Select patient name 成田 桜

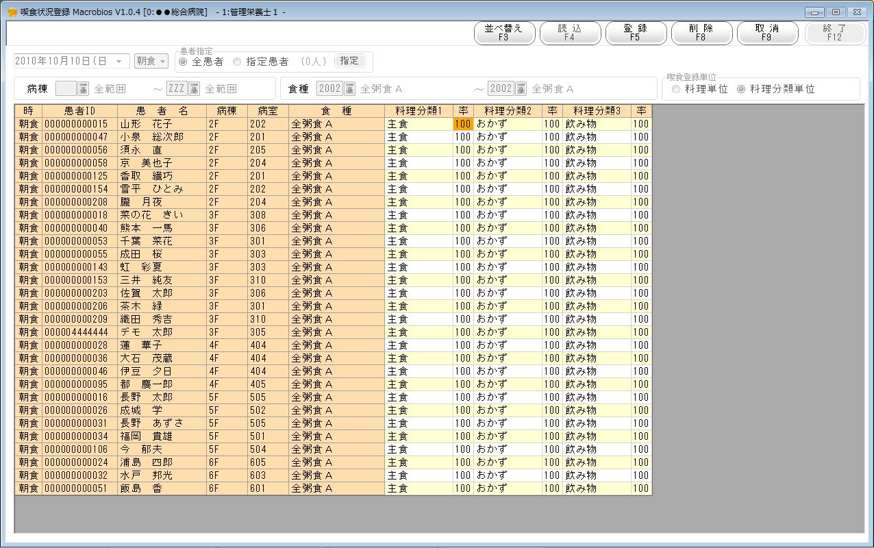pos(162,254)
